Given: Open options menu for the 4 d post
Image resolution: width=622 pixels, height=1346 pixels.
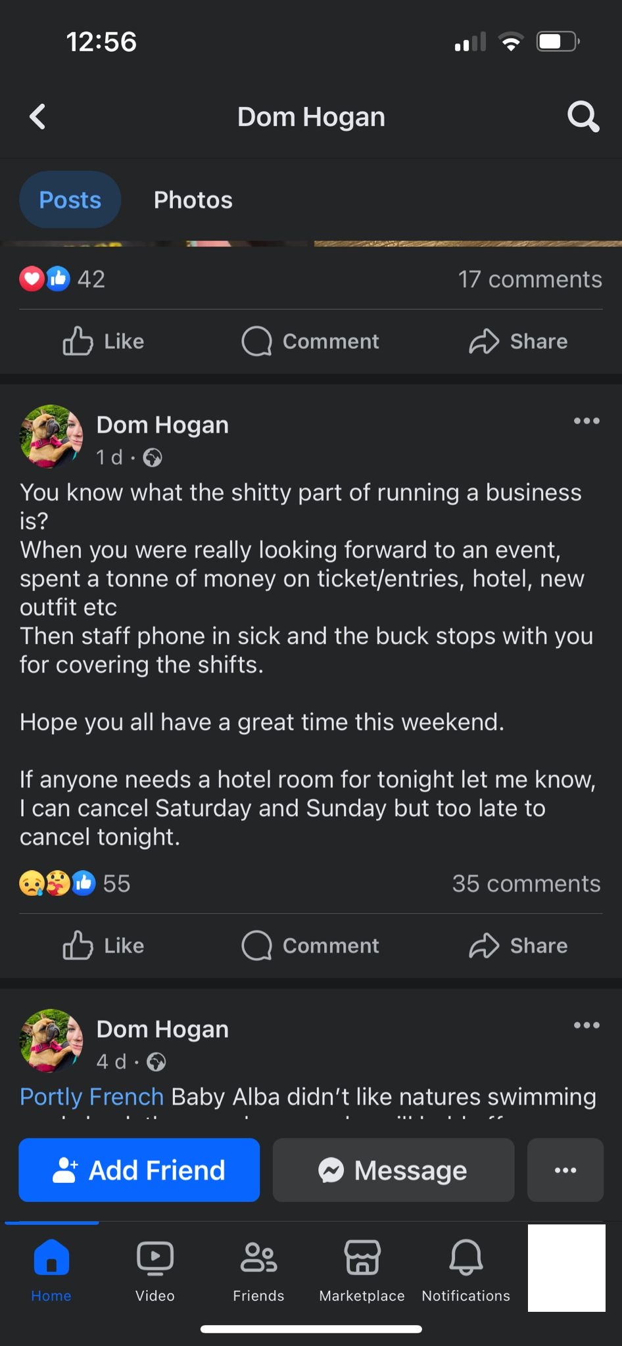Looking at the screenshot, I should 586,1025.
